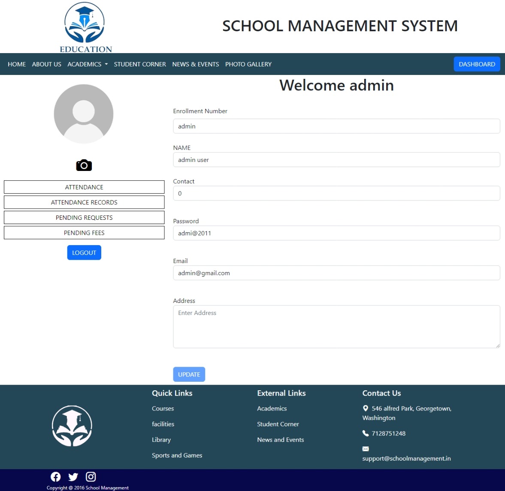505x491 pixels.
Task: Click the location pin icon under Contact Us
Action: pyautogui.click(x=366, y=408)
